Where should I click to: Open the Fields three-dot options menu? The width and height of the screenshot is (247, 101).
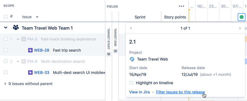(x=182, y=6)
